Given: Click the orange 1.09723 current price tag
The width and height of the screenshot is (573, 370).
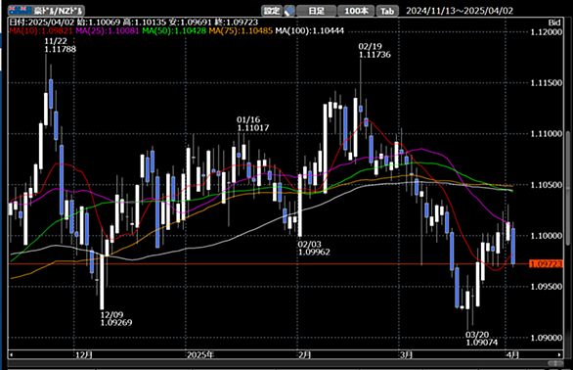Looking at the screenshot, I should click(546, 264).
